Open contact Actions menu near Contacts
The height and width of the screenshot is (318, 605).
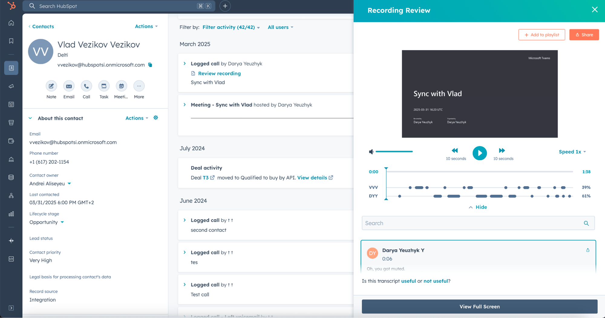pos(146,26)
